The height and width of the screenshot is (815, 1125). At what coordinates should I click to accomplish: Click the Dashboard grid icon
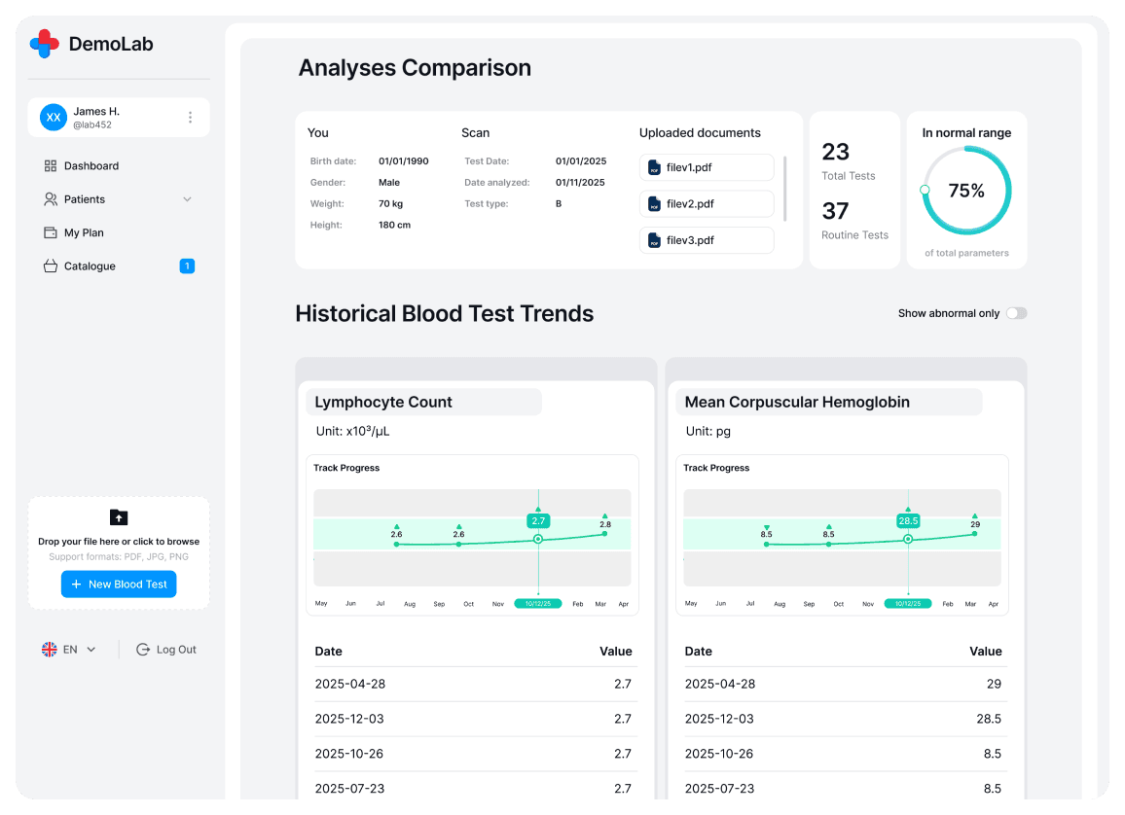tap(51, 165)
